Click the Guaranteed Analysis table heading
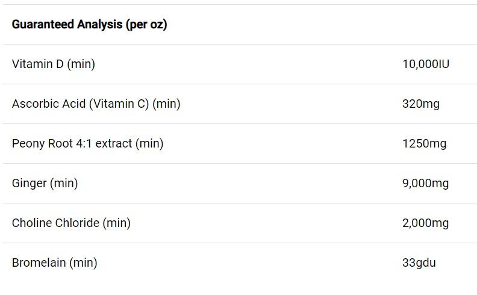The width and height of the screenshot is (477, 295). 89,25
